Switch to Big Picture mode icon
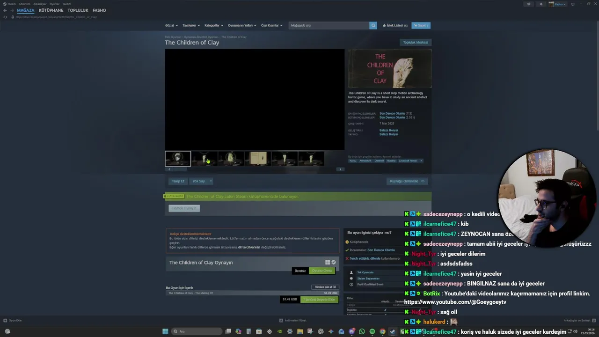Image resolution: width=599 pixels, height=337 pixels. pos(572,4)
